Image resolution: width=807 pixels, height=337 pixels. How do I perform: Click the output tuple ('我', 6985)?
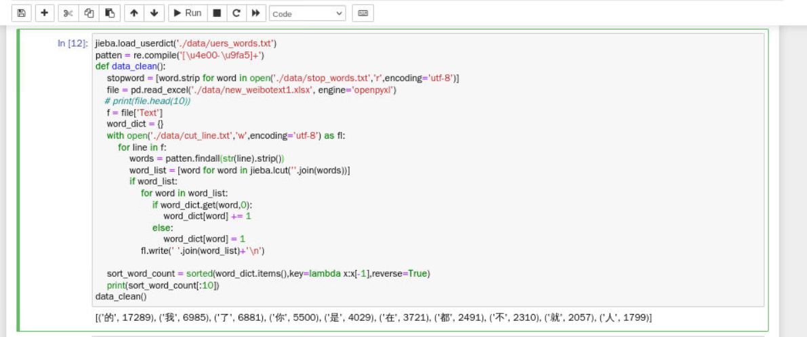184,317
